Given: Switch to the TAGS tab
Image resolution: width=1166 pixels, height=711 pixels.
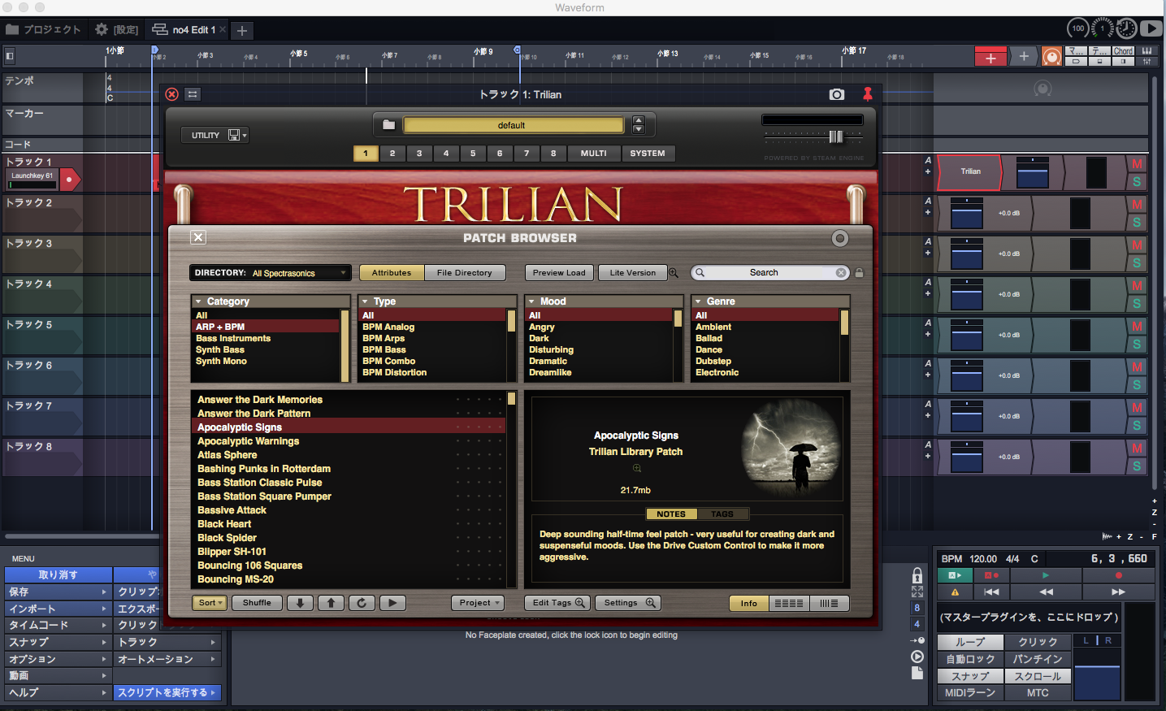Looking at the screenshot, I should (x=722, y=514).
